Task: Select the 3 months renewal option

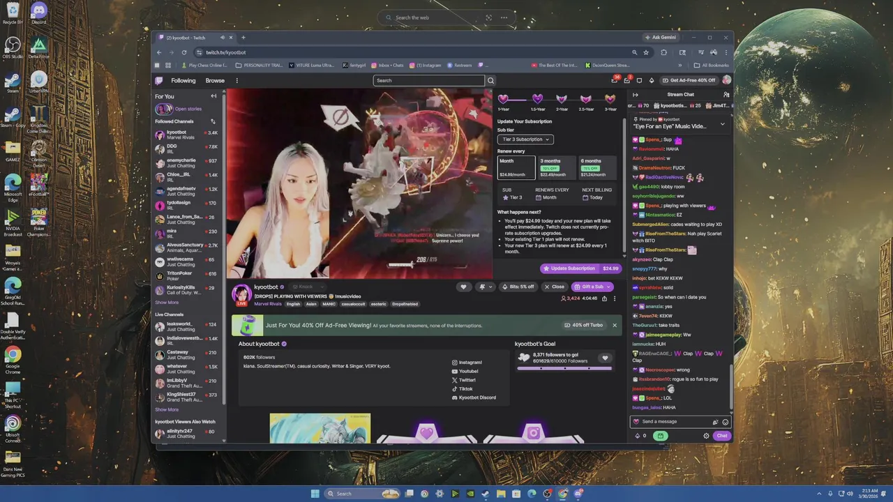Action: (557, 167)
